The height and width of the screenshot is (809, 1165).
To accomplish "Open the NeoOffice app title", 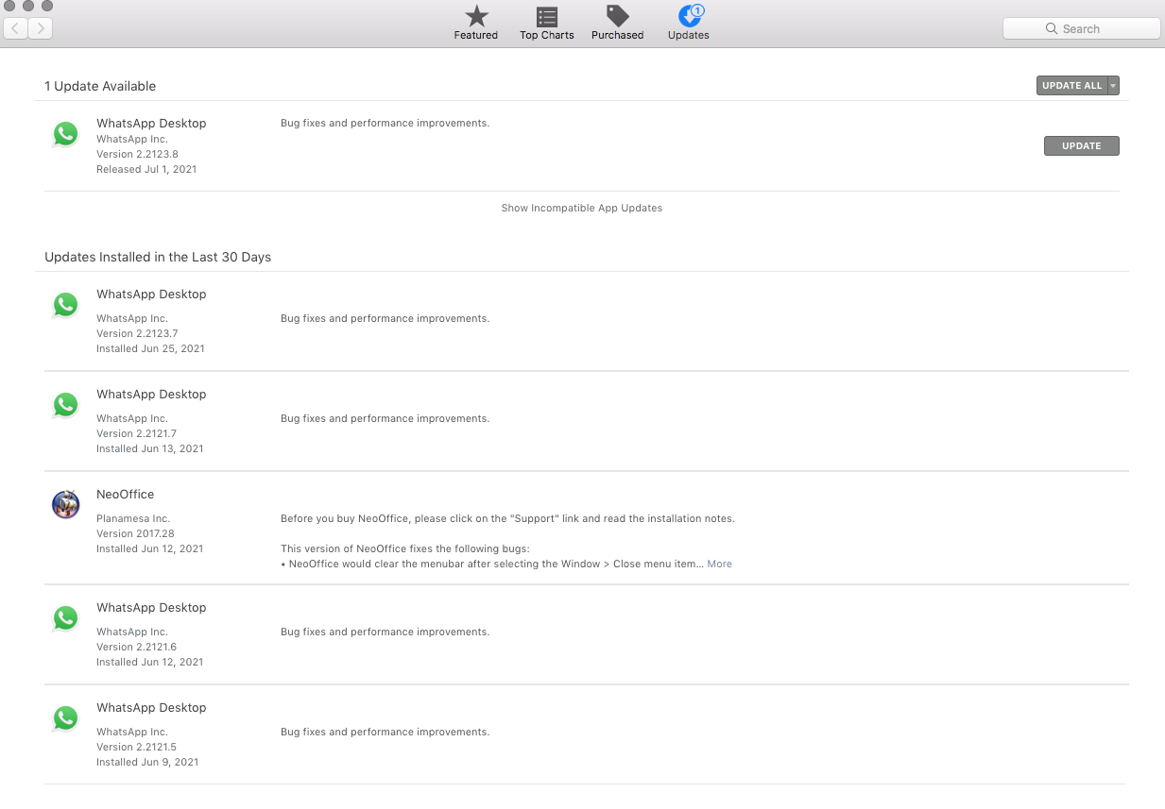I will pos(125,494).
